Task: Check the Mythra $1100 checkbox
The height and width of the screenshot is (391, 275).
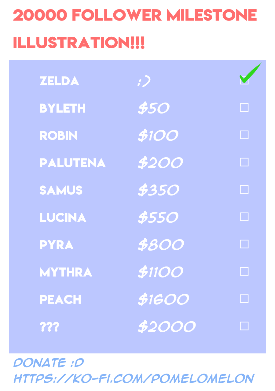Action: 244,271
